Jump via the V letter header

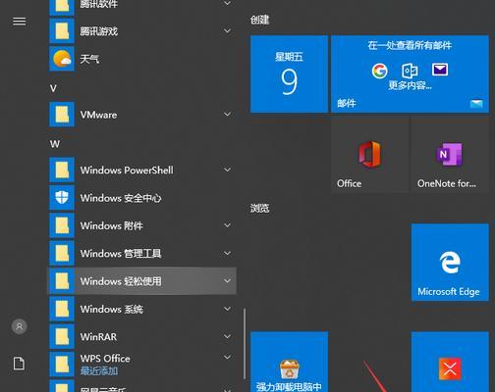[x=53, y=88]
